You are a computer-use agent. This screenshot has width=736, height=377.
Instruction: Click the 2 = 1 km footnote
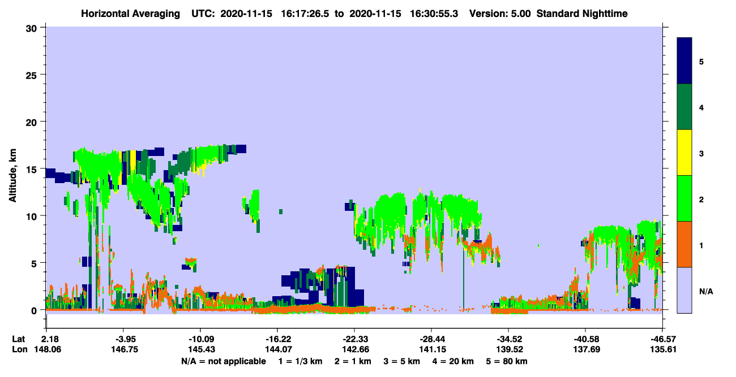(353, 361)
